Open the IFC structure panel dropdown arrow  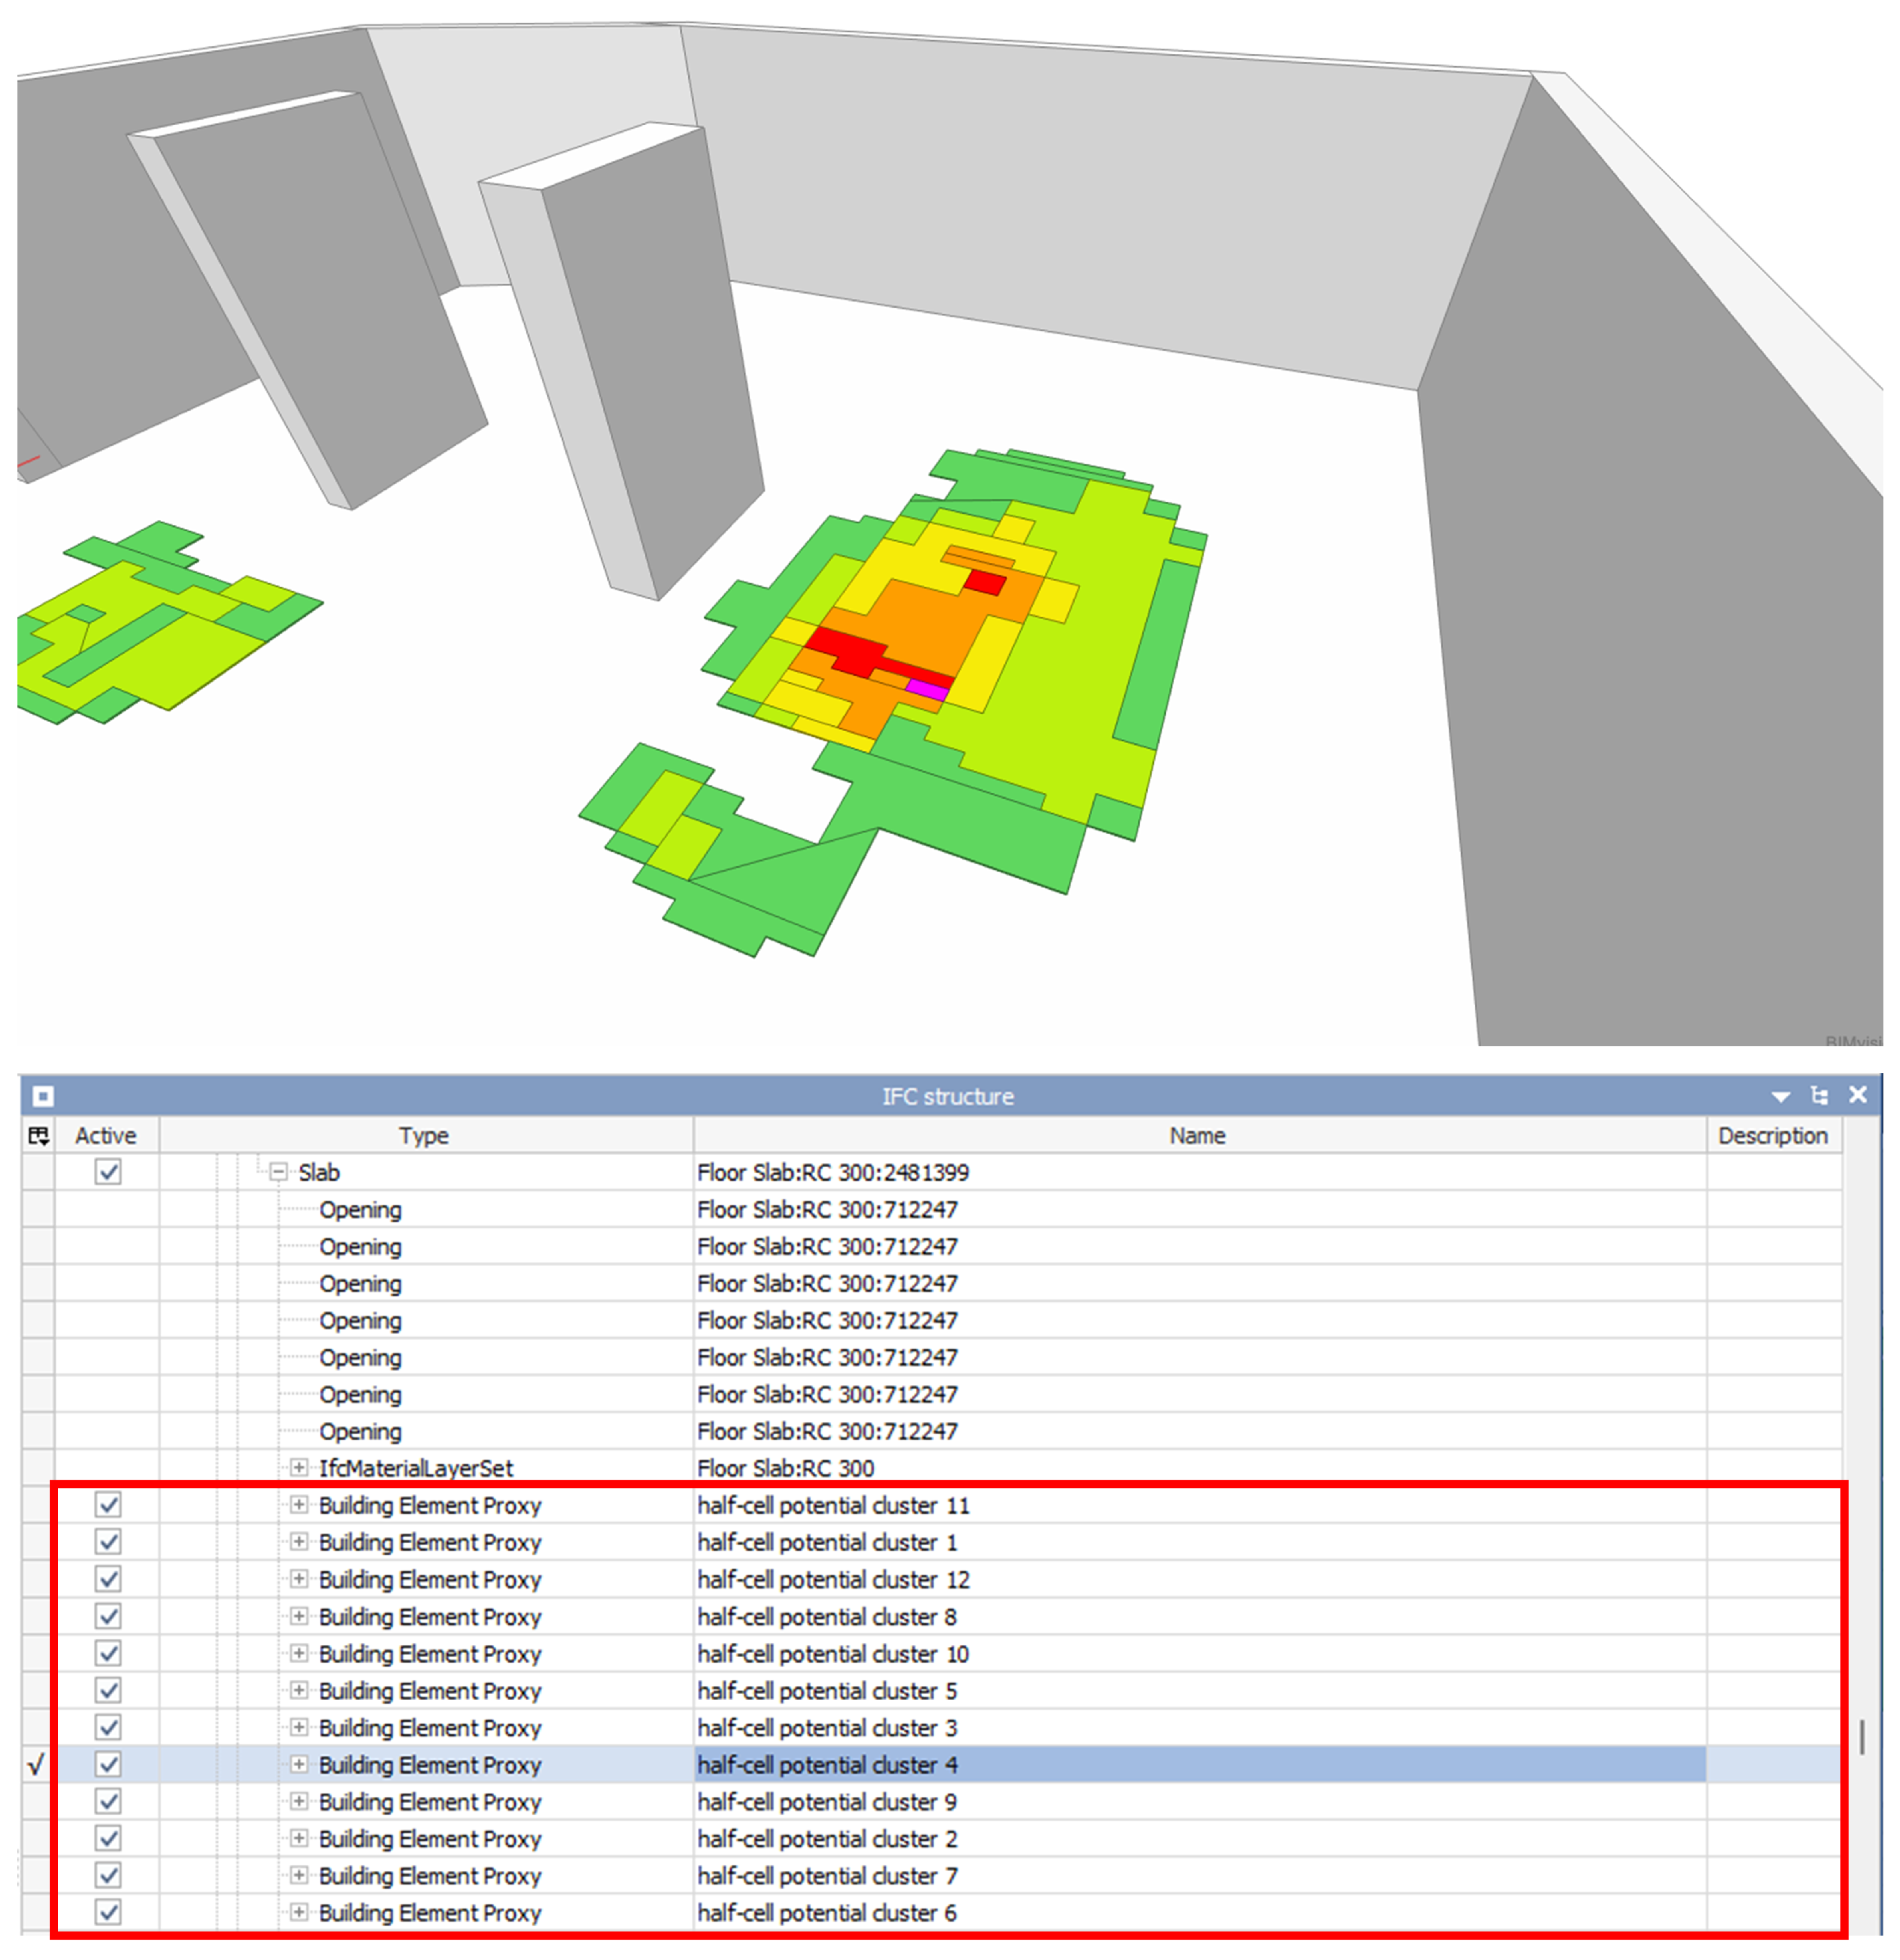coord(1781,1097)
